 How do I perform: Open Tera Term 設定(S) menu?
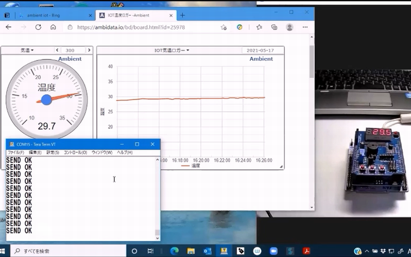click(53, 152)
